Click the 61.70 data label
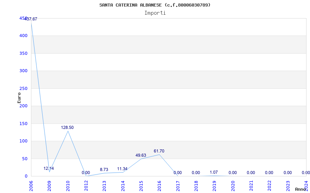The height and width of the screenshot is (193, 310). (159, 151)
